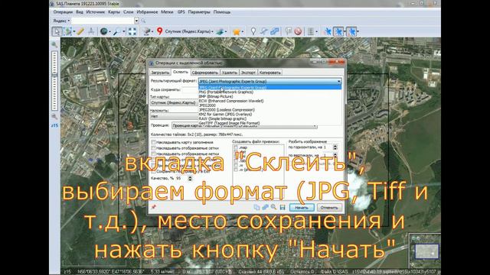Click the yellow ruler measure tool

tap(80, 31)
